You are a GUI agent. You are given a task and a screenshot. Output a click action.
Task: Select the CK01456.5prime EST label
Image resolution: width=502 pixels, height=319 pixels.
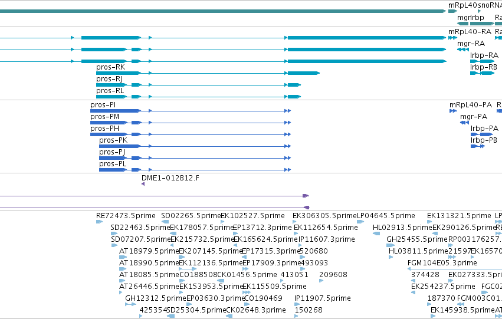247,275
